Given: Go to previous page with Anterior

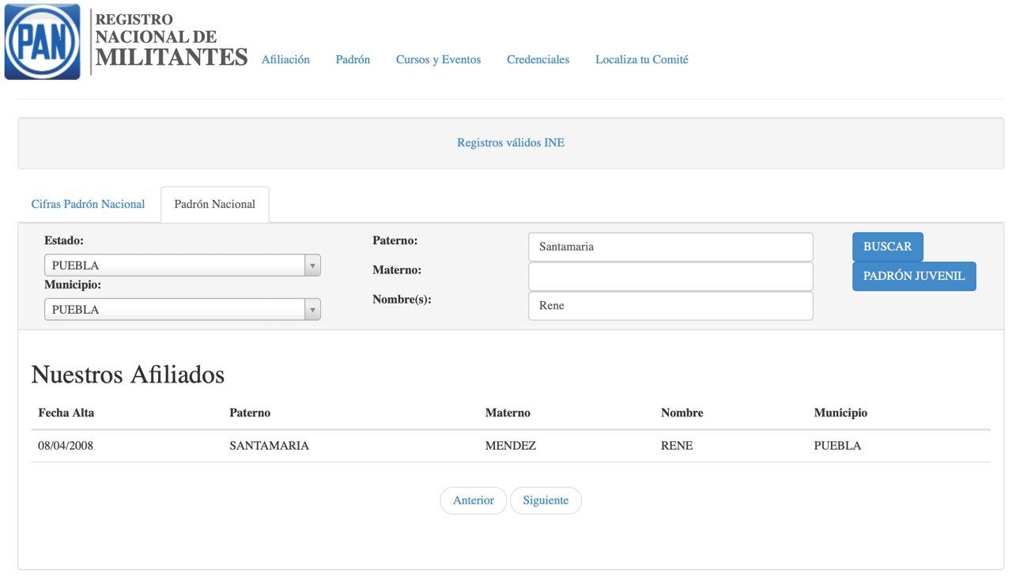Looking at the screenshot, I should [474, 500].
